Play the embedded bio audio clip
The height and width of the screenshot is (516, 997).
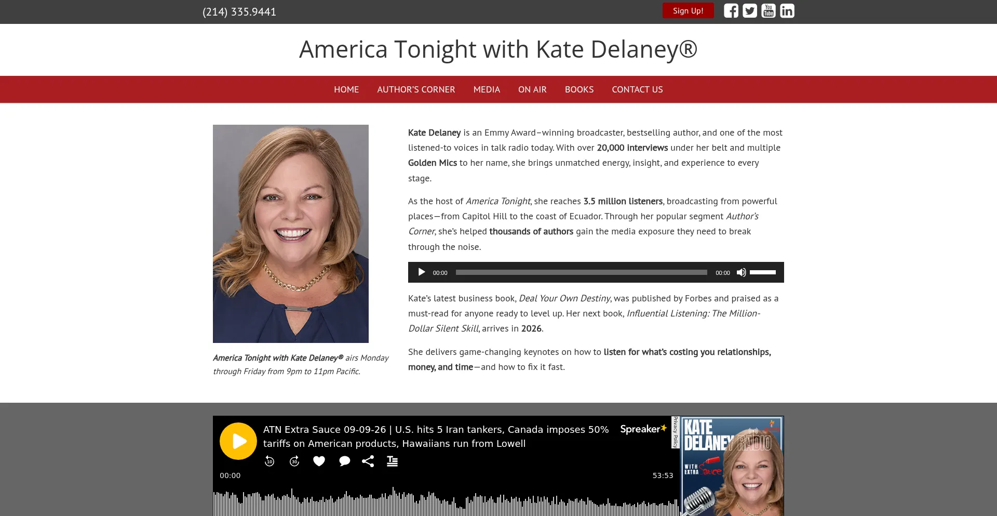(x=422, y=272)
